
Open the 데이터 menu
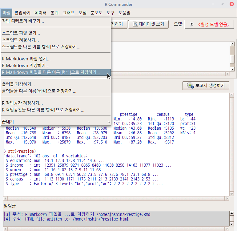(40, 13)
